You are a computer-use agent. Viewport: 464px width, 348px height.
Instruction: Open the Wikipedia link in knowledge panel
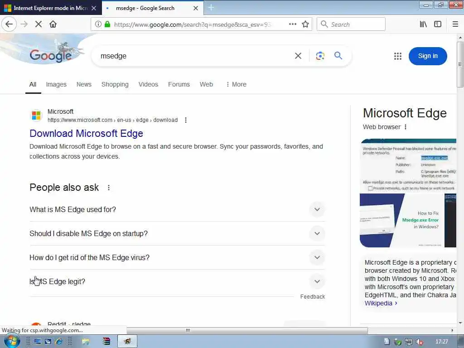click(x=381, y=303)
